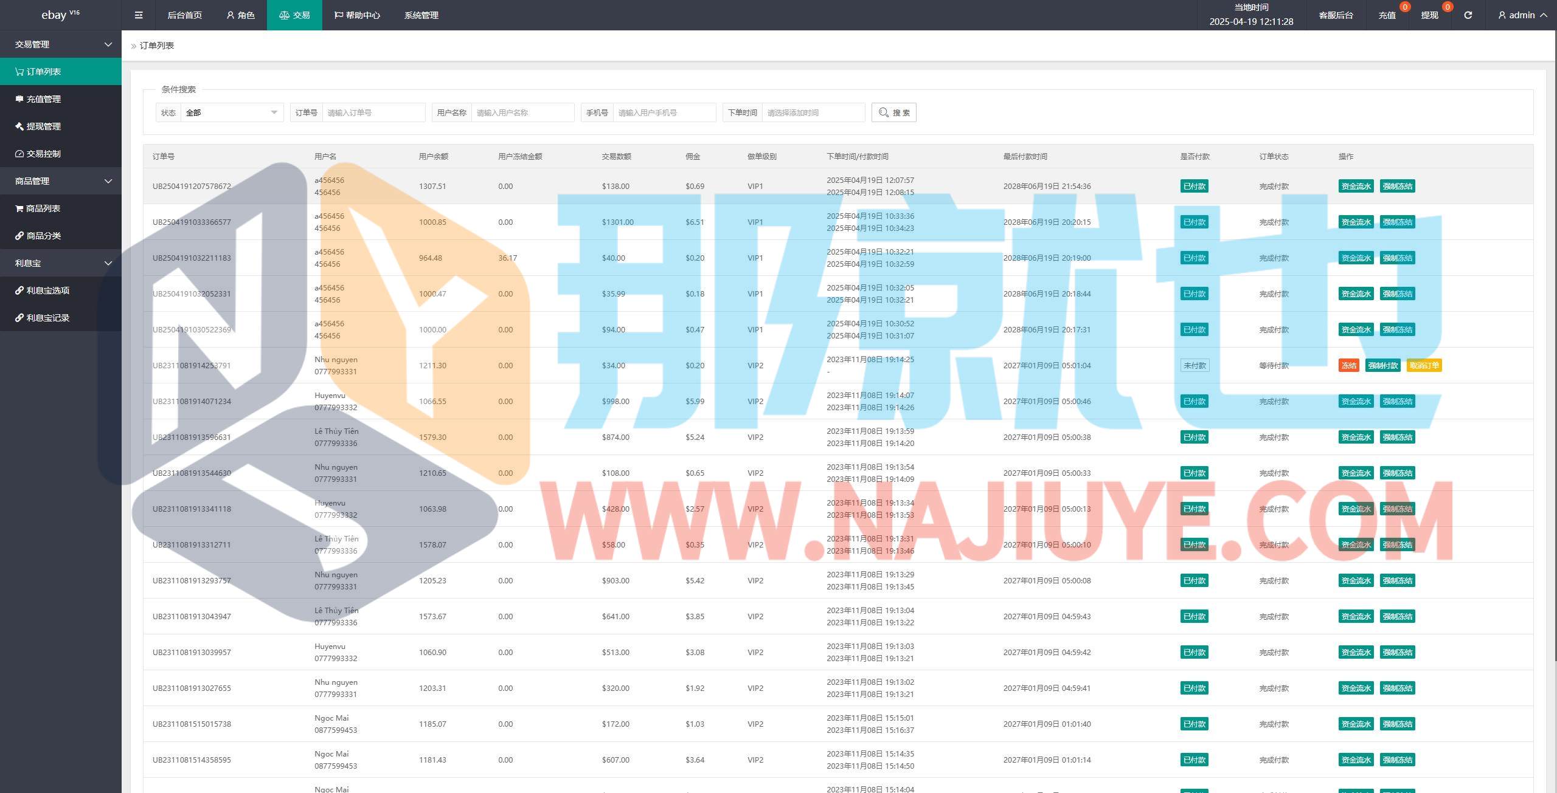Expand the admin user menu
Viewport: 1557px width, 793px height.
(x=1522, y=15)
